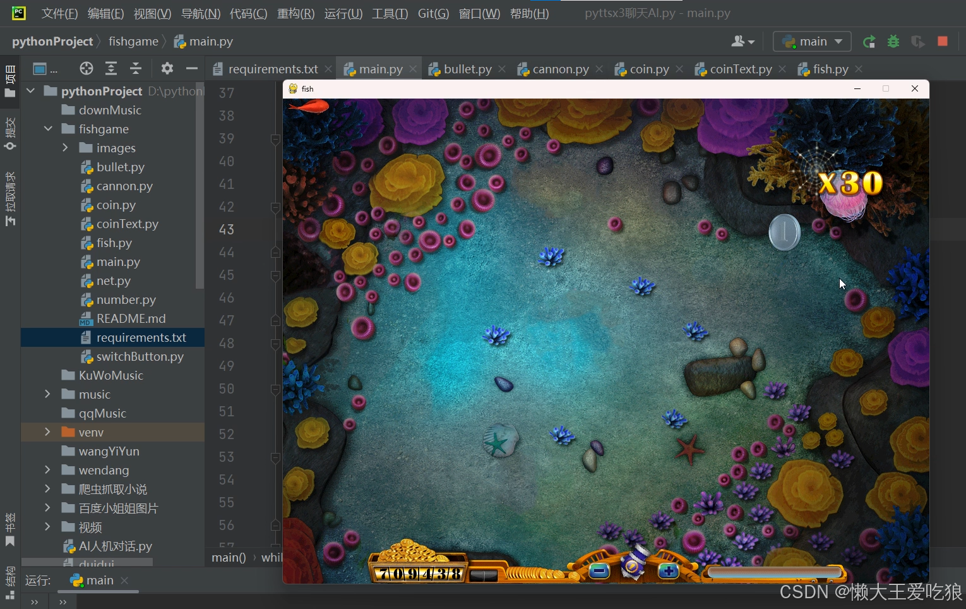Collapse the pythonProject root folder

[x=30, y=91]
